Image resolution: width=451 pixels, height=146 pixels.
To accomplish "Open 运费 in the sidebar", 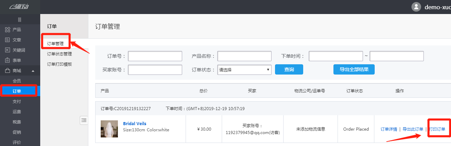I will tap(17, 111).
